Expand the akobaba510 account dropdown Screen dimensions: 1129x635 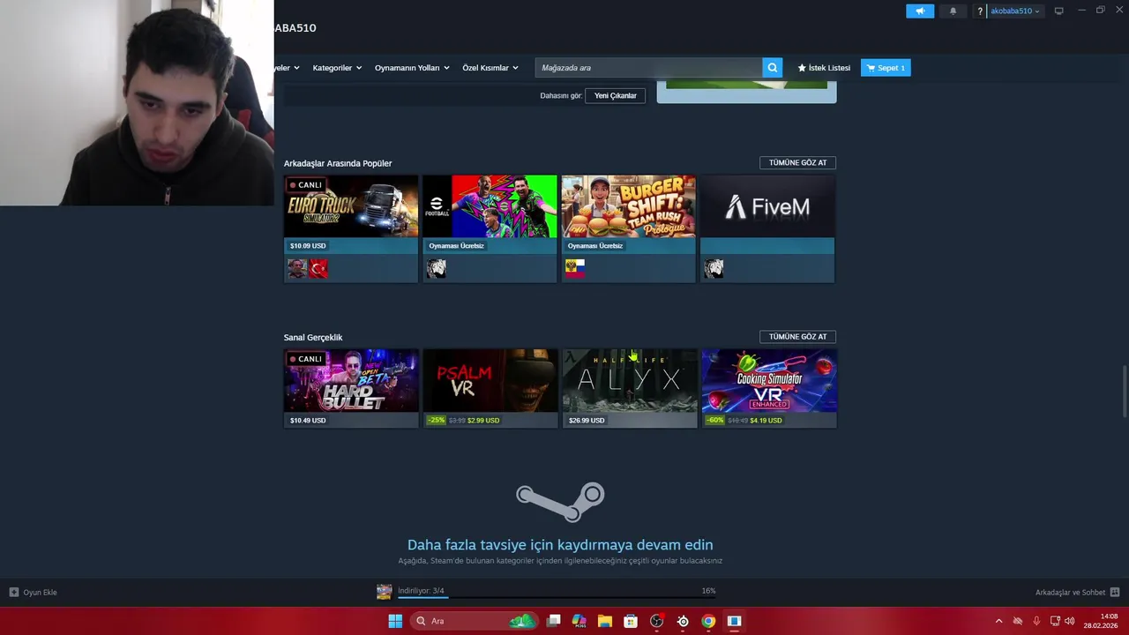click(x=1015, y=11)
